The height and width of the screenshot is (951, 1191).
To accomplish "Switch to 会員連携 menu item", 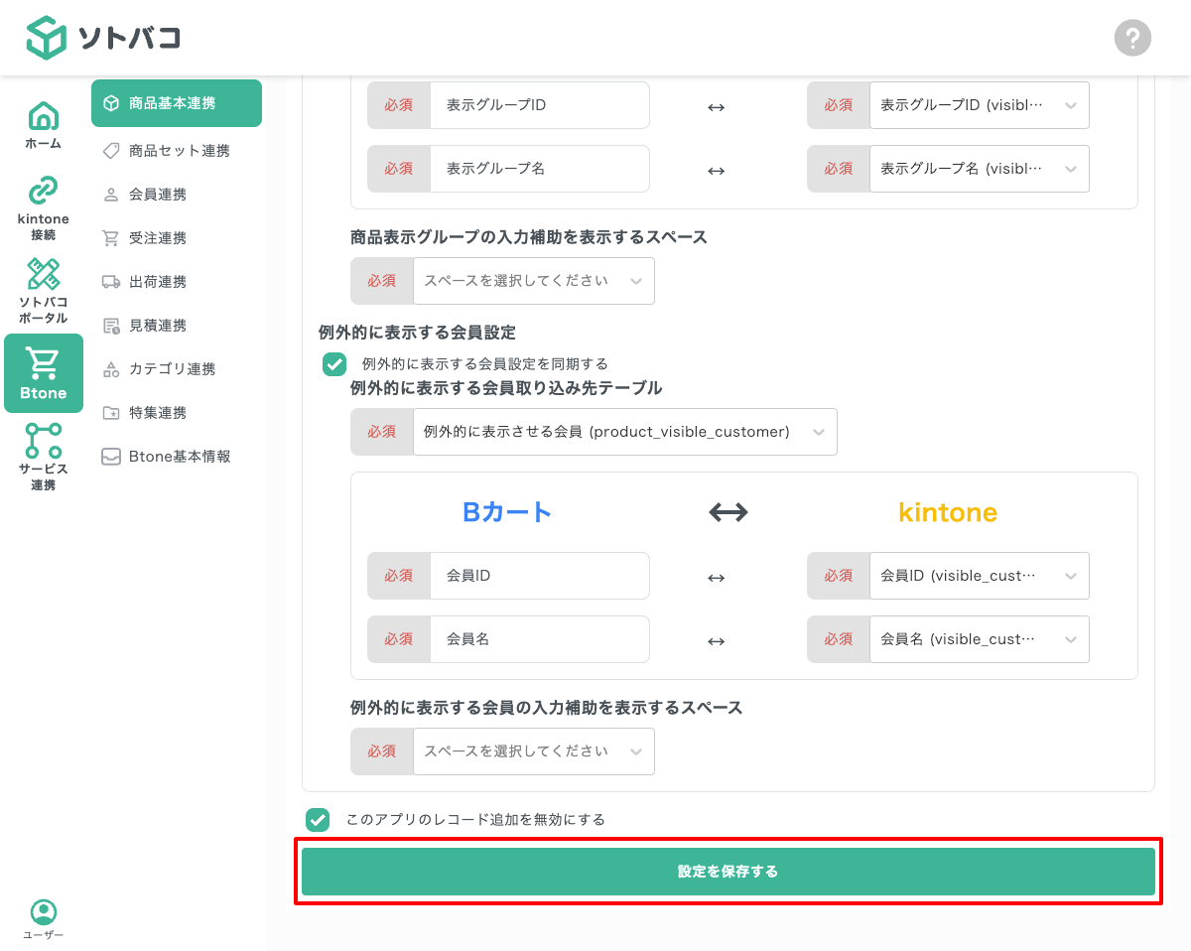I will [177, 194].
